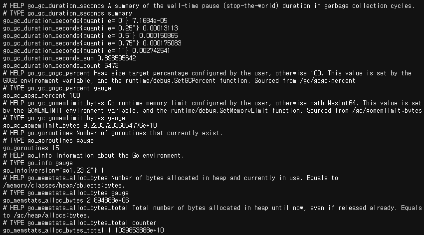Click the /gc/gomemlimit:bytes source path text

[x=387, y=111]
